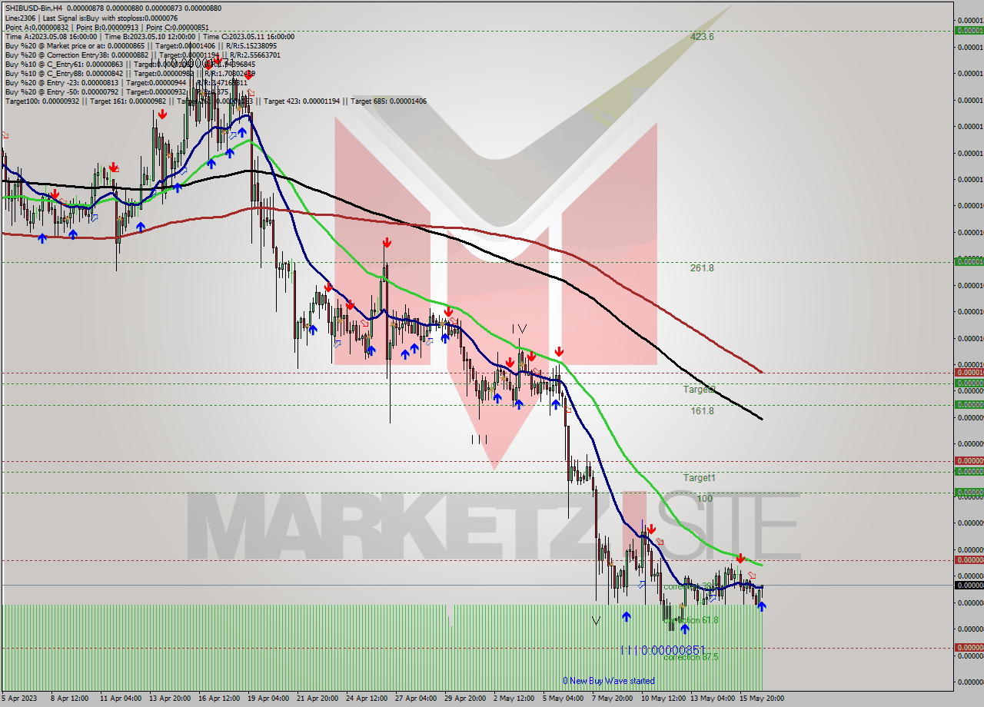Click the '2 May 12:00' time axis label
Screen dimensions: 984x707
(514, 699)
